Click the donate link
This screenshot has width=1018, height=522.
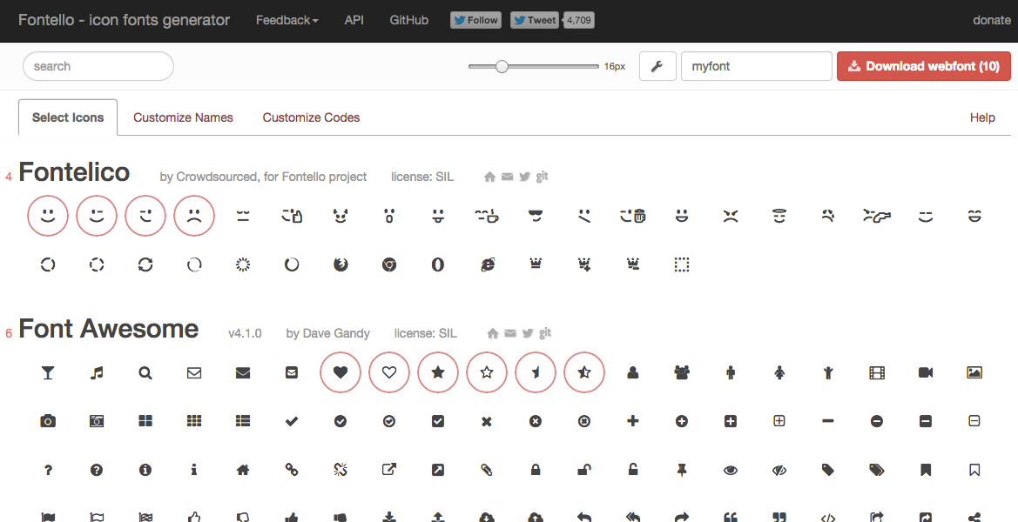991,19
